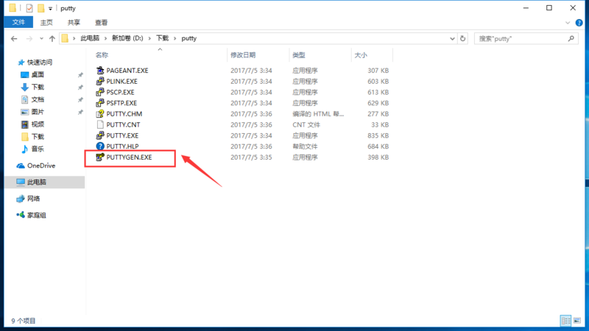The image size is (589, 331).
Task: Click the 307 KB size cell
Action: tap(378, 70)
